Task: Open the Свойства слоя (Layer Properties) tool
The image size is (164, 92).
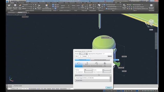Action: [x=124, y=7]
